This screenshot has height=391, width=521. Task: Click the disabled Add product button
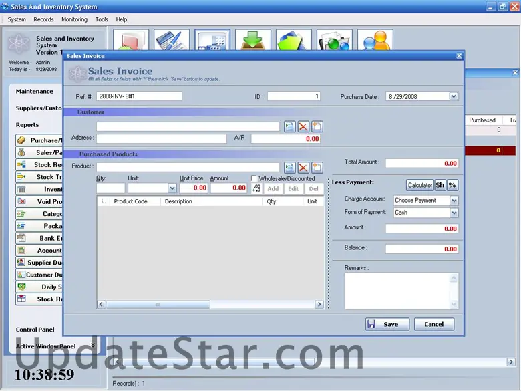[273, 189]
